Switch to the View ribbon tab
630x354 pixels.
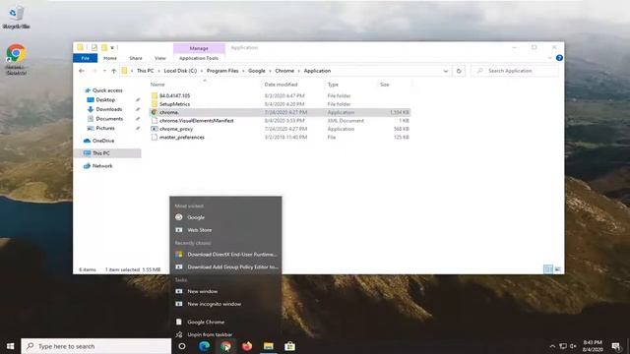[159, 58]
